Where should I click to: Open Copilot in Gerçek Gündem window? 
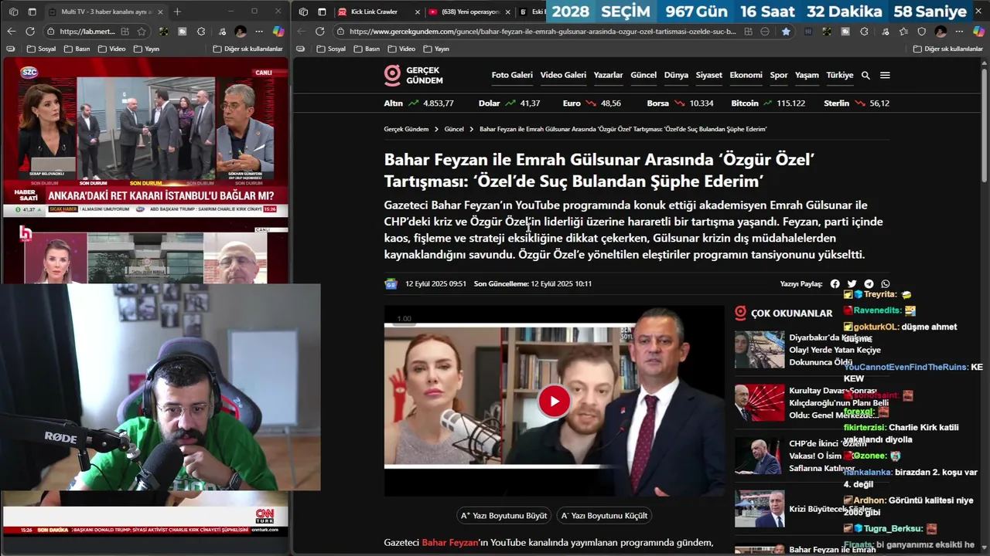coord(979,32)
